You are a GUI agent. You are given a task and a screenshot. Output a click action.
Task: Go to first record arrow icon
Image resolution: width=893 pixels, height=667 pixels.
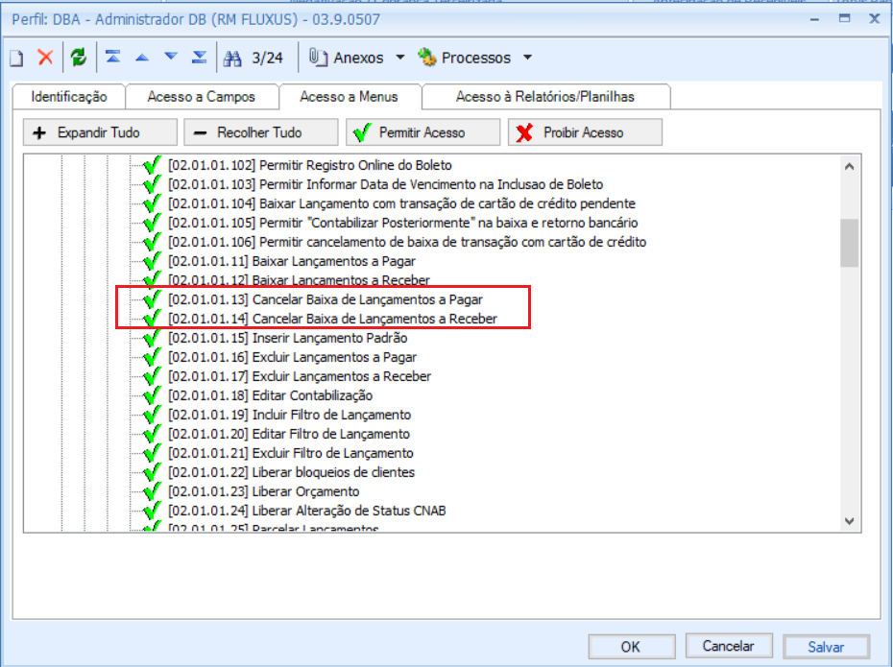tap(112, 57)
